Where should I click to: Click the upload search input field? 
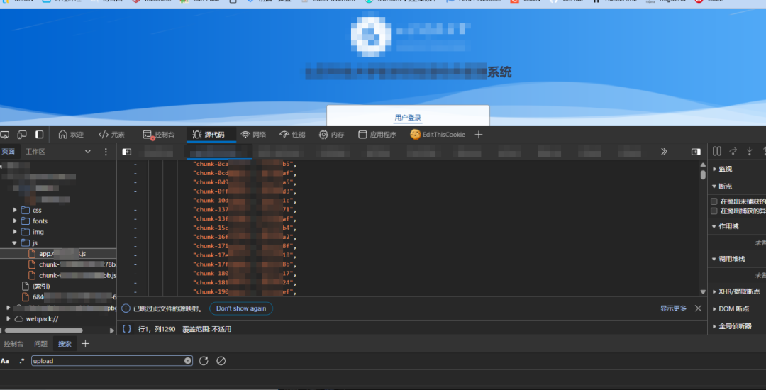112,361
